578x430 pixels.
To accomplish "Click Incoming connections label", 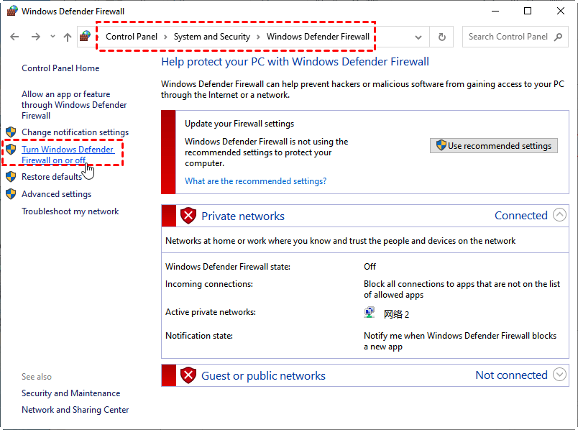I will [x=209, y=284].
